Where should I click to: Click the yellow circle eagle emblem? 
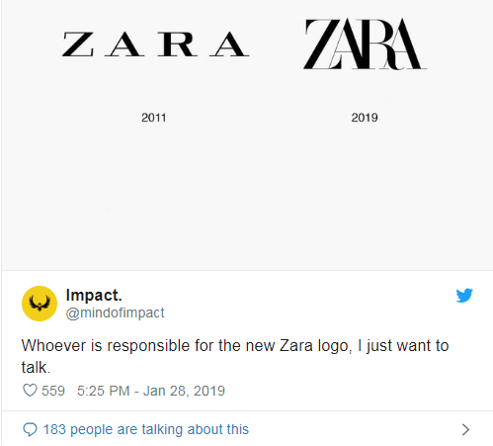click(40, 304)
